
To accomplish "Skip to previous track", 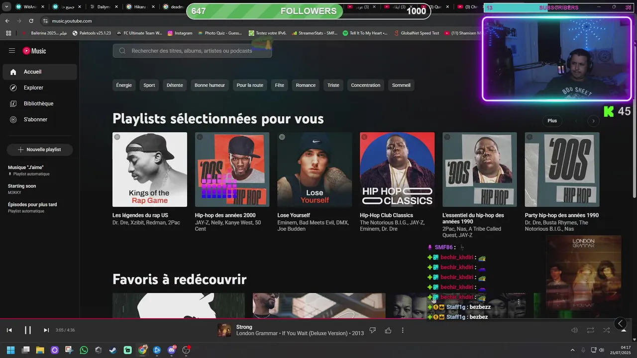I will tap(9, 330).
